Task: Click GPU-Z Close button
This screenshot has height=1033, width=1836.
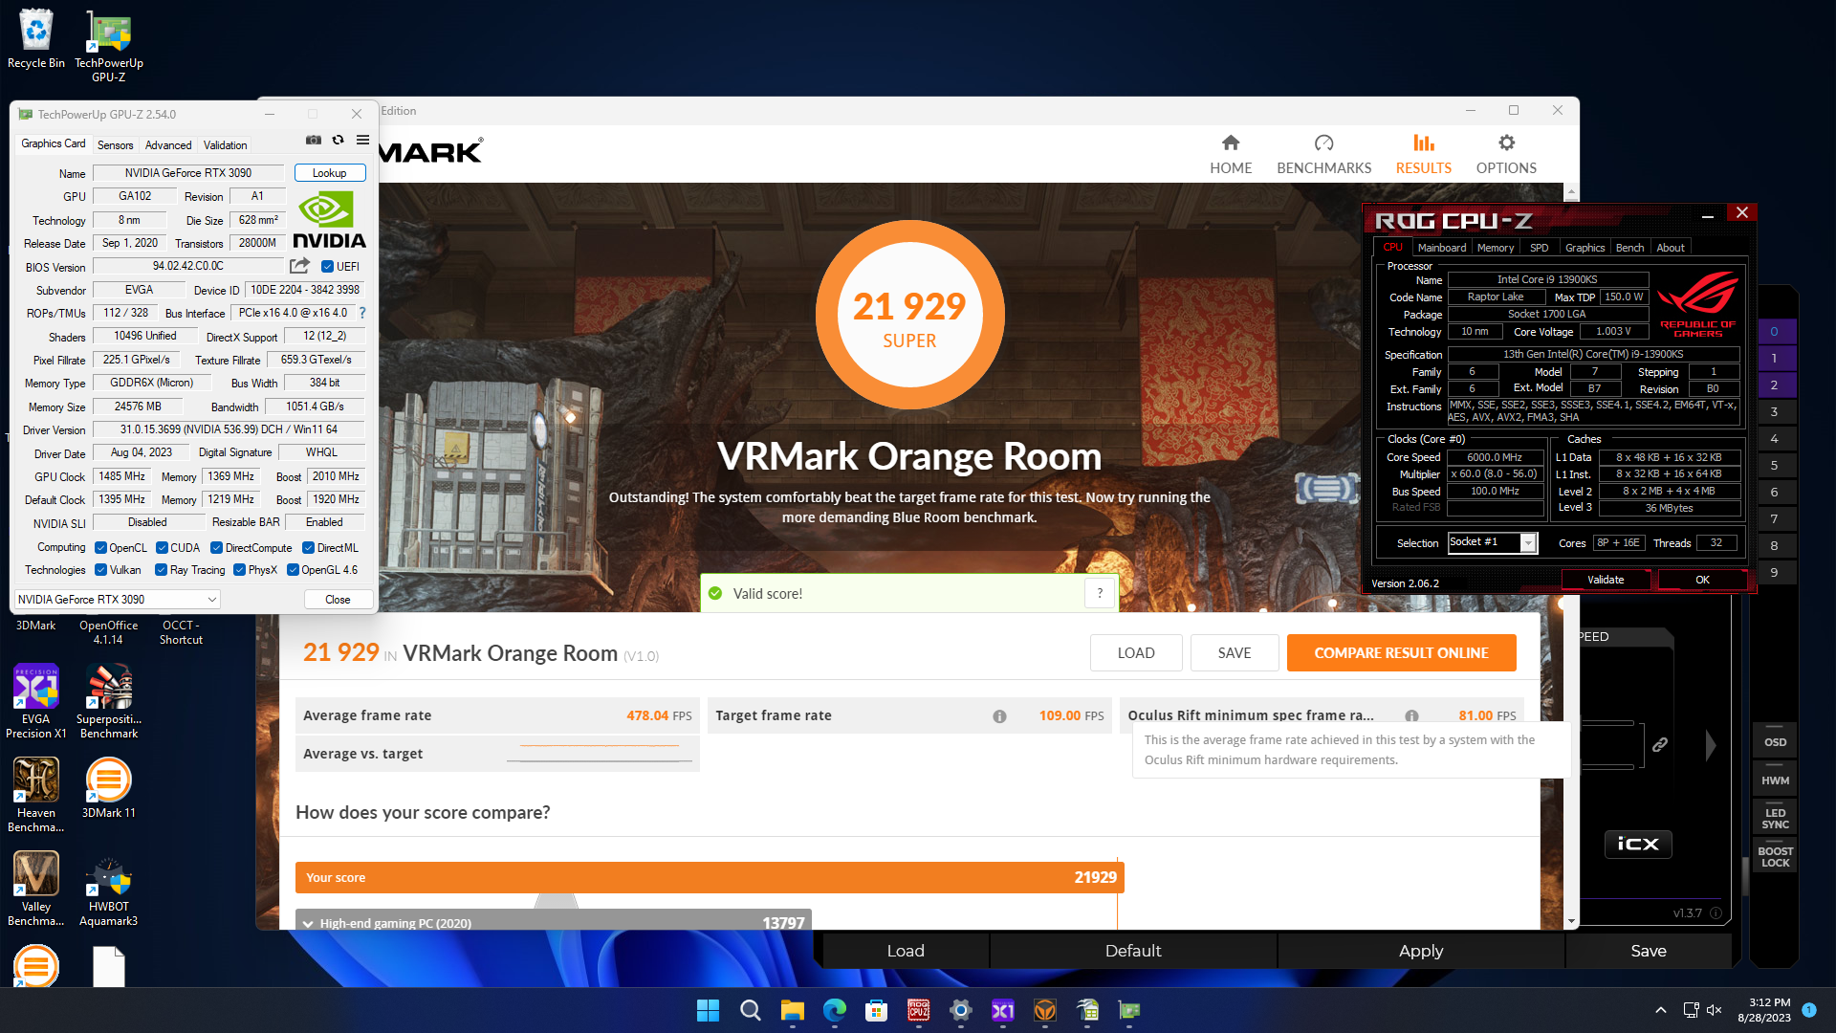Action: [338, 600]
